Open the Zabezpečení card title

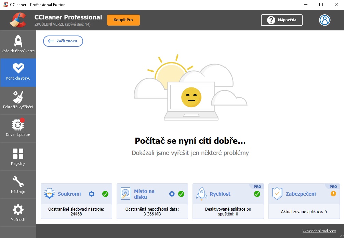point(301,194)
